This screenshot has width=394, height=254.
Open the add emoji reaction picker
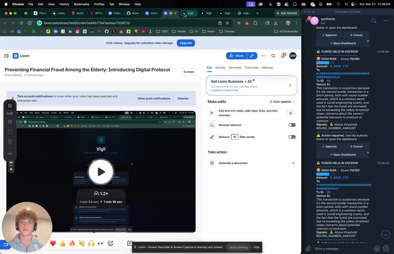point(111,243)
